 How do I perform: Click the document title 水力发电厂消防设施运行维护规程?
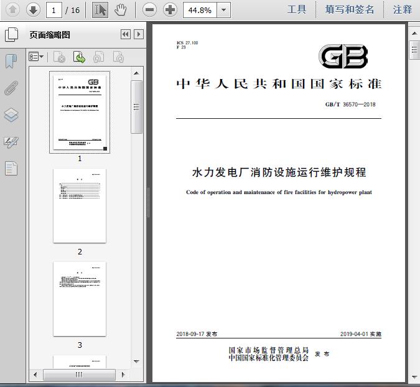279,172
